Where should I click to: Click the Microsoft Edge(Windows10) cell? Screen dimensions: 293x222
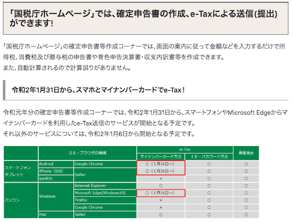point(105,193)
